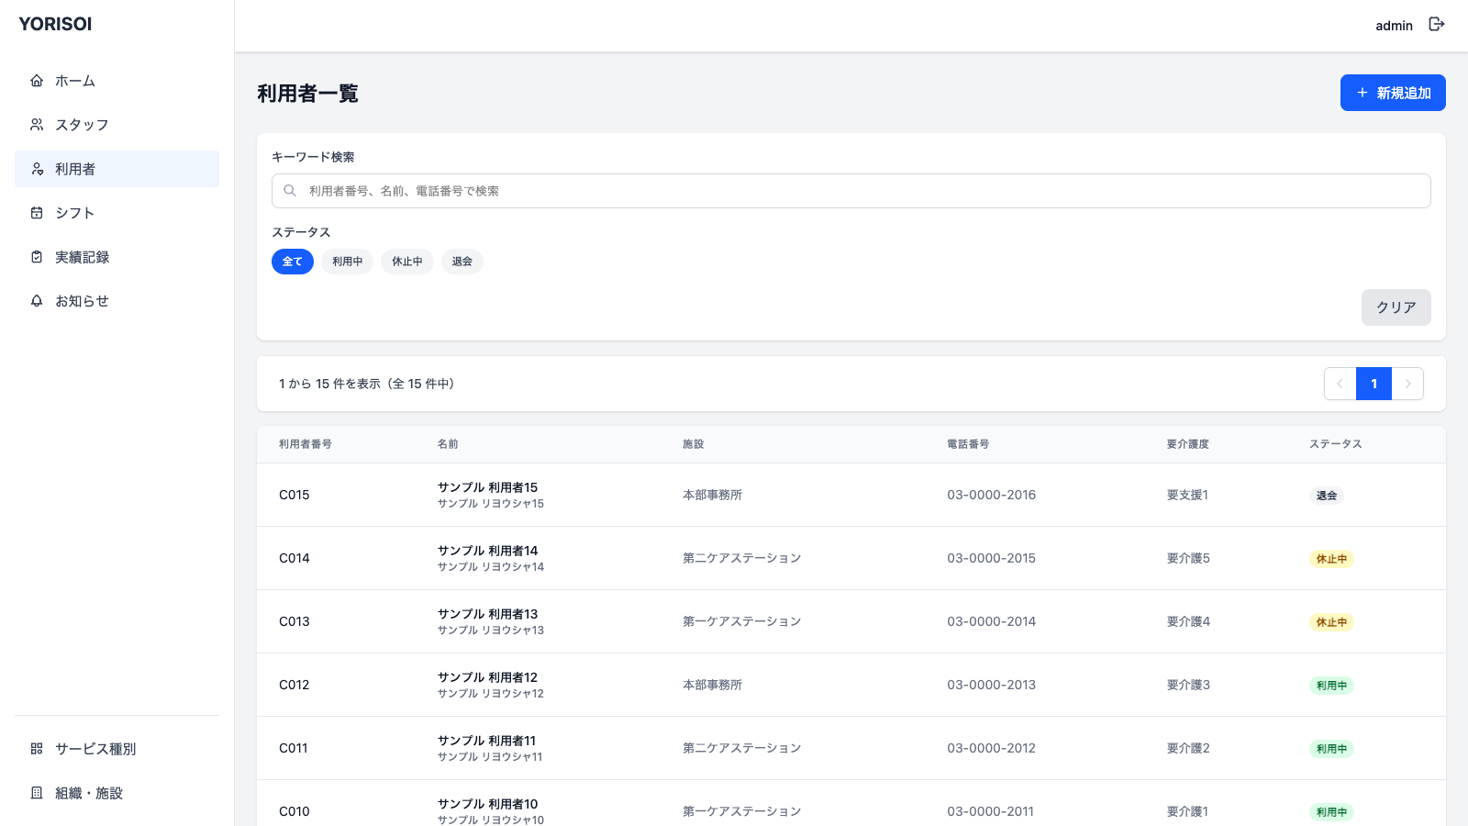Viewport: 1468px width, 826px height.
Task: Click phone number 03-0000-2012
Action: [992, 748]
